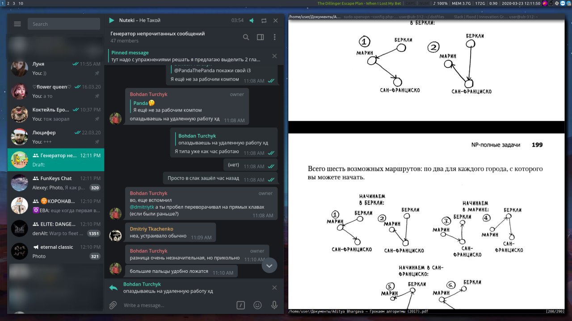The height and width of the screenshot is (321, 572).
Task: Click the pin icon on Луня chat
Action: point(97,73)
